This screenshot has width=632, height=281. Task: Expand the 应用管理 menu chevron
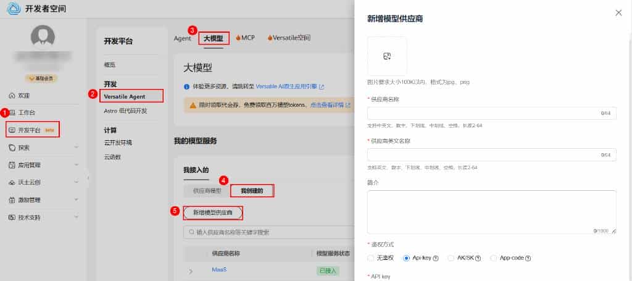click(x=77, y=165)
